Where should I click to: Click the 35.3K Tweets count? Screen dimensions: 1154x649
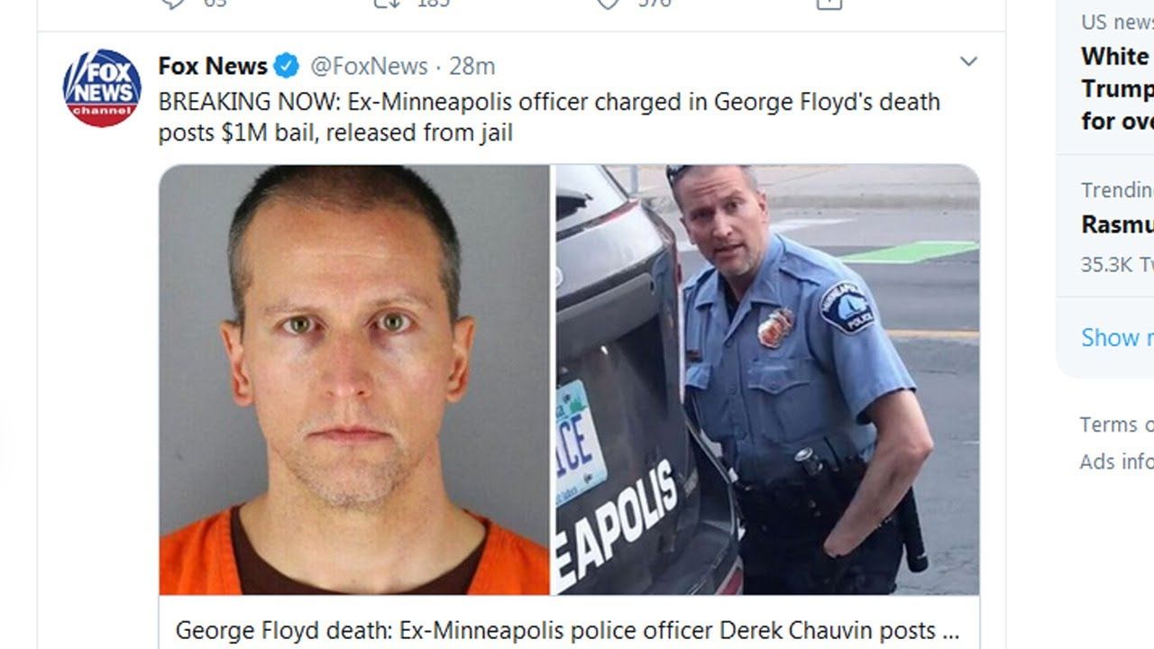coord(1117,264)
